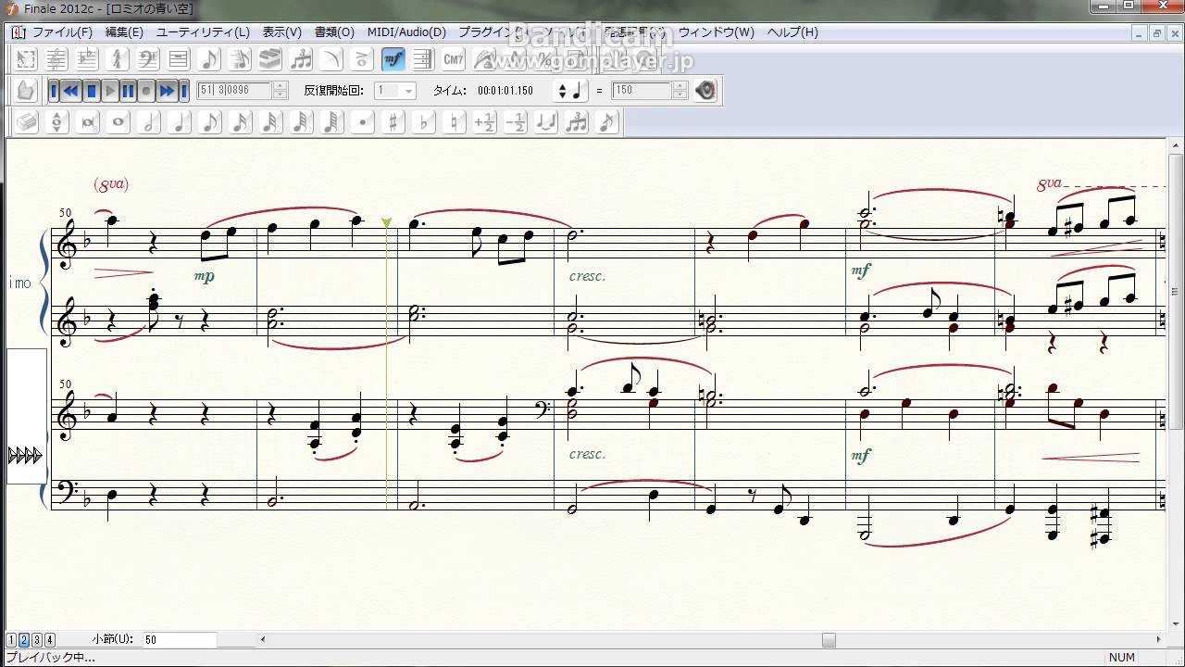Viewport: 1185px width, 667px height.
Task: Open the repeat start count dropdown
Action: (408, 91)
